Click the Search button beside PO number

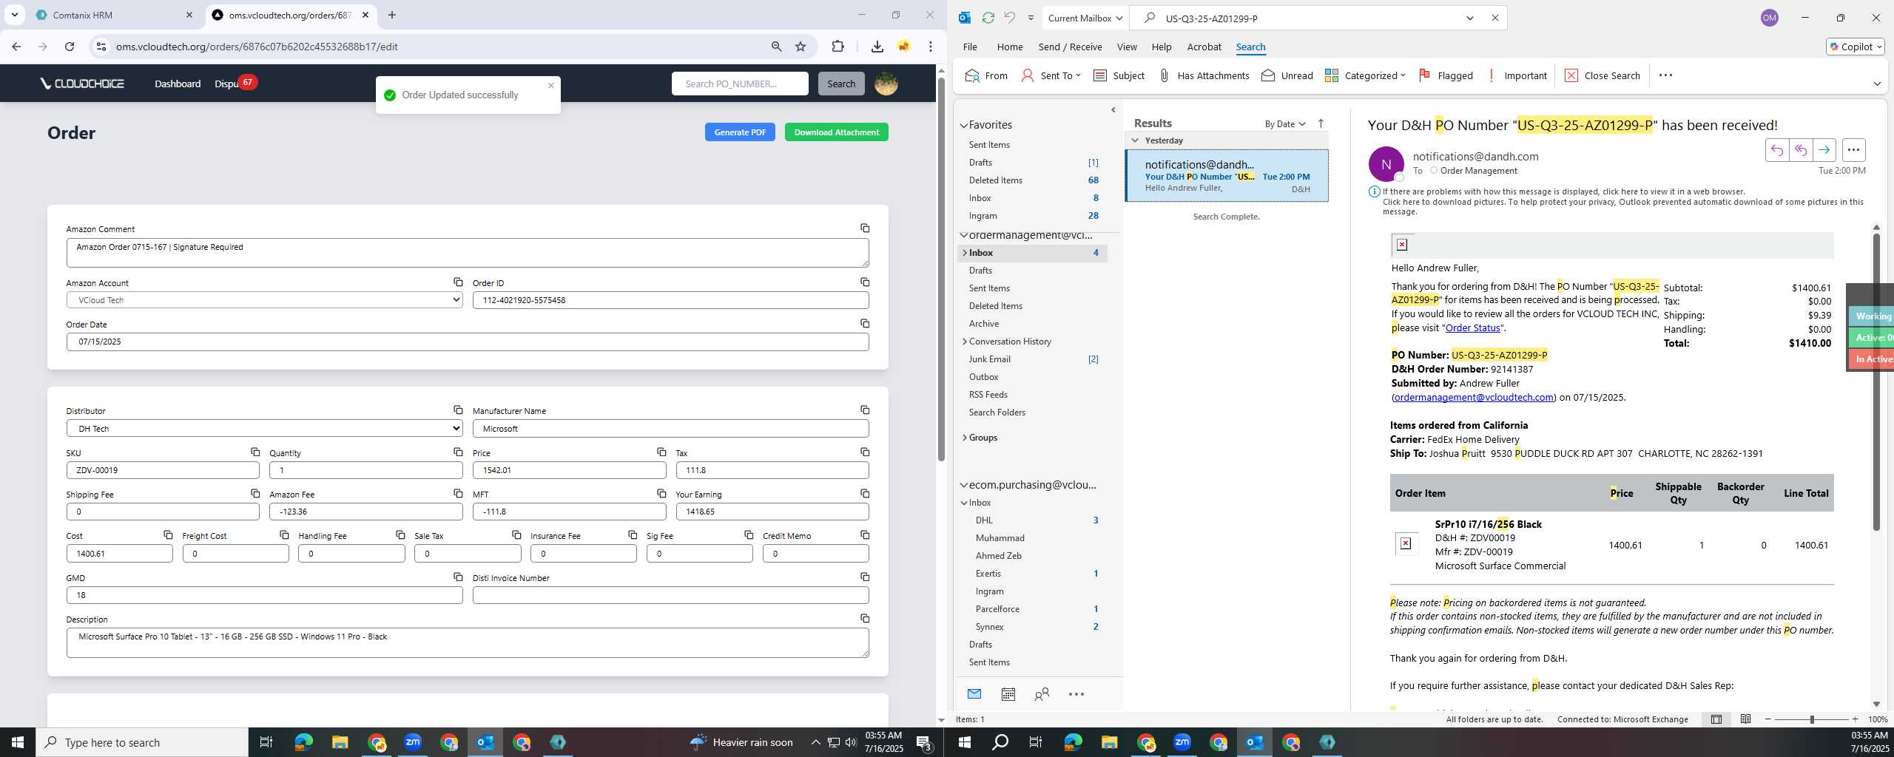click(840, 84)
